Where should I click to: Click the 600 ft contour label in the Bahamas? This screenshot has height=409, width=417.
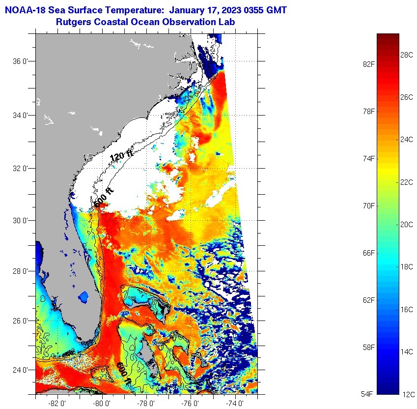coord(124,374)
